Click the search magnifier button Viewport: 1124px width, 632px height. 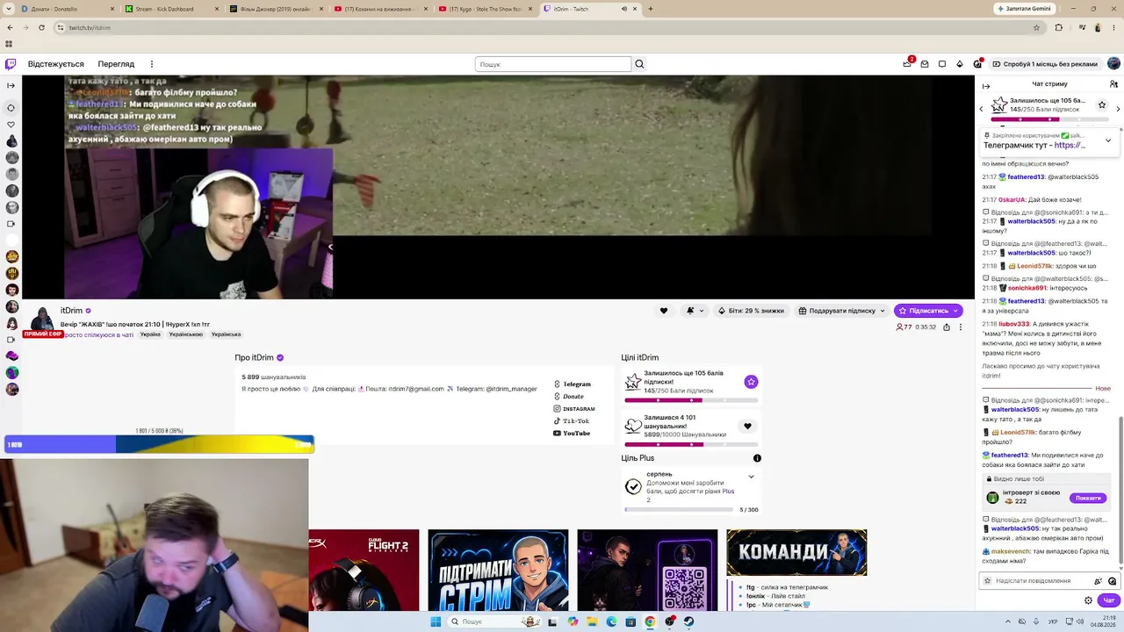[639, 64]
